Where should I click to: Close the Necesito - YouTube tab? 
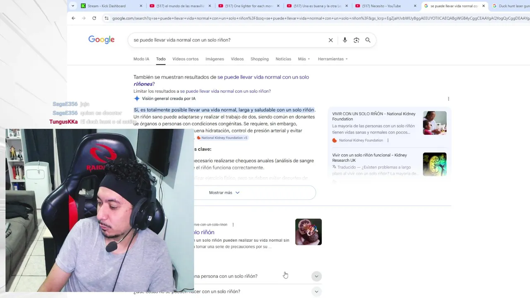[x=415, y=6]
